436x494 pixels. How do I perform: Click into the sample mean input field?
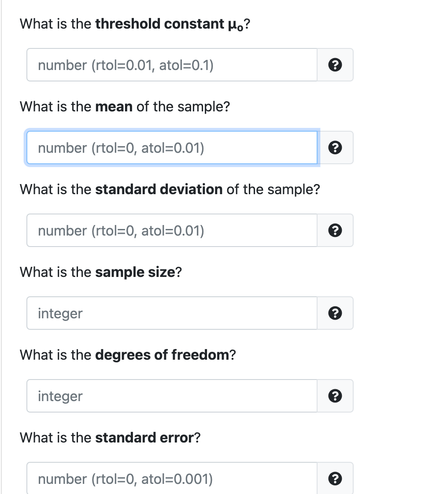click(x=172, y=147)
